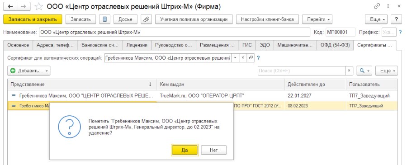The image size is (407, 165).
Task: Switch to the Основное tab
Action: pos(18,45)
